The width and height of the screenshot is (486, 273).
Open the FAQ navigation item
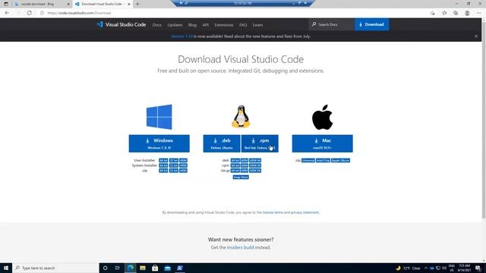(243, 25)
